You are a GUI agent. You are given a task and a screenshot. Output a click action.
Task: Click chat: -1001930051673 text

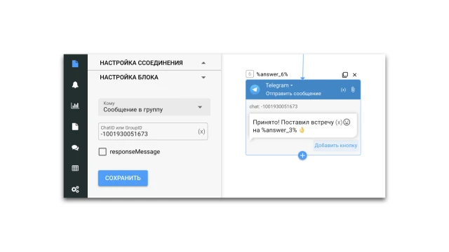[x=274, y=106]
